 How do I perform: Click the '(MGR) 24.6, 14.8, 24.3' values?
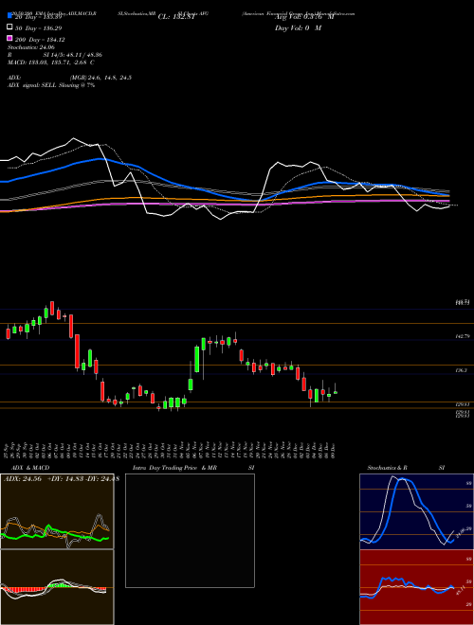point(100,78)
